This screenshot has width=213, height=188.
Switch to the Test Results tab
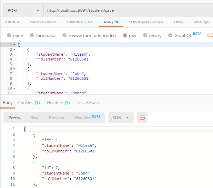coord(88,103)
